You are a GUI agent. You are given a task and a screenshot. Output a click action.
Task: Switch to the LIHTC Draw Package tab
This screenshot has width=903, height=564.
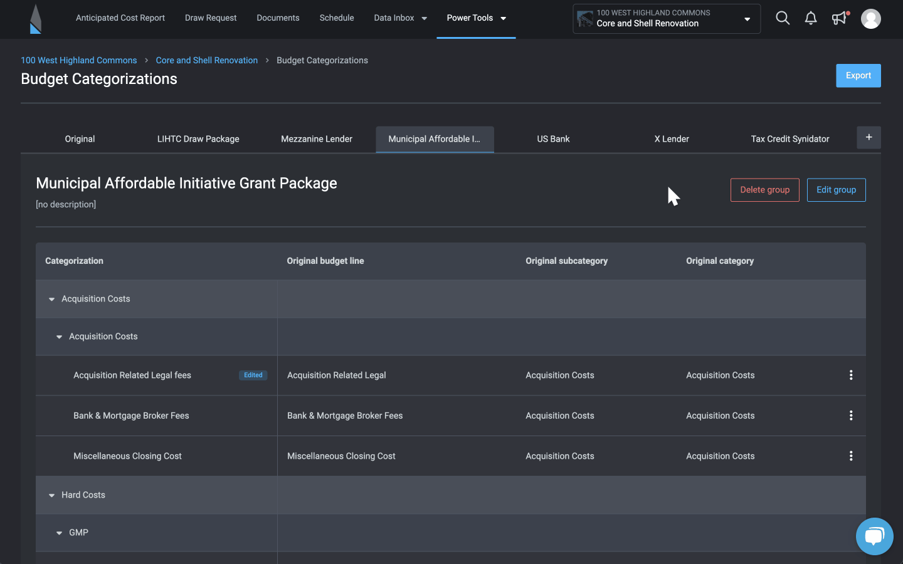[x=198, y=139]
